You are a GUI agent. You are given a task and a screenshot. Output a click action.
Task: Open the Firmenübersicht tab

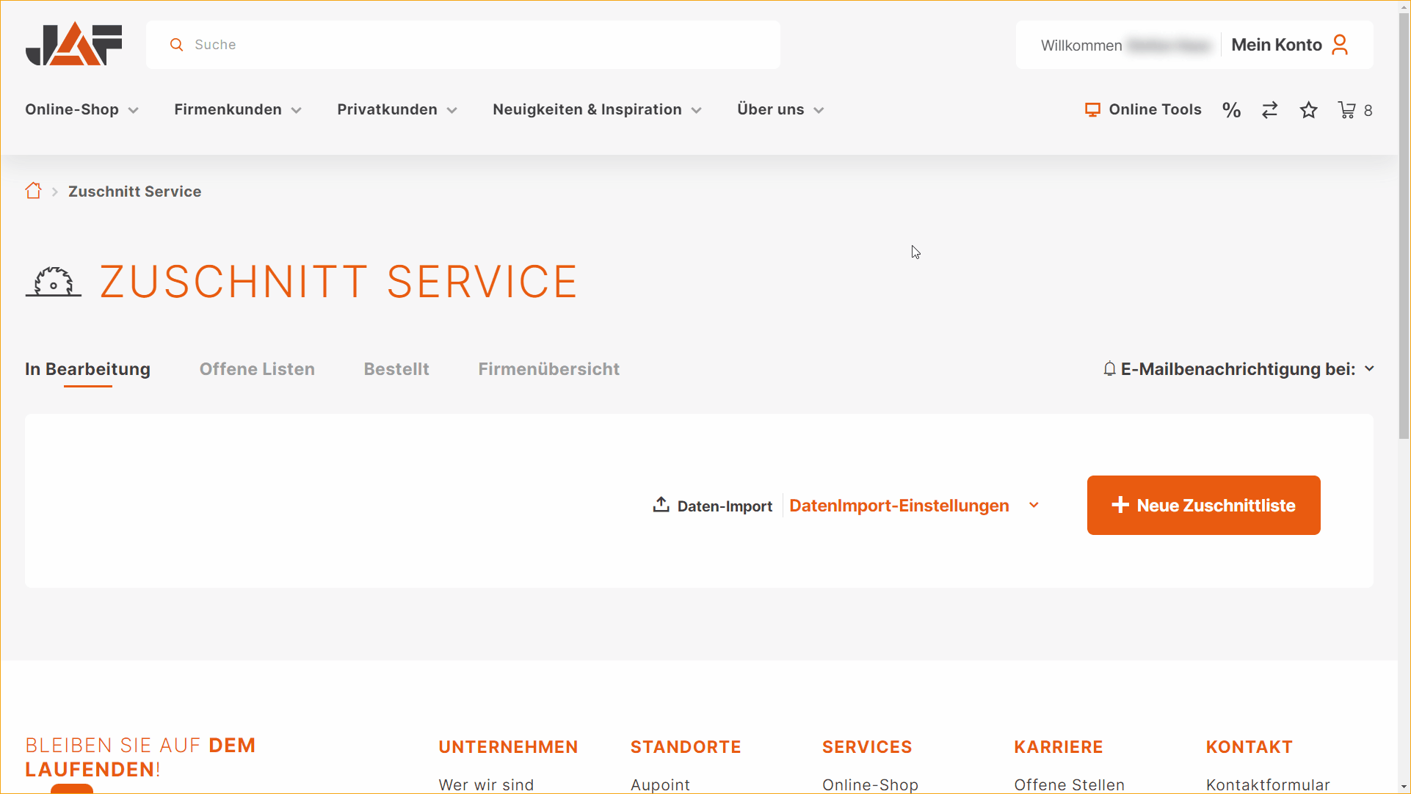tap(548, 369)
